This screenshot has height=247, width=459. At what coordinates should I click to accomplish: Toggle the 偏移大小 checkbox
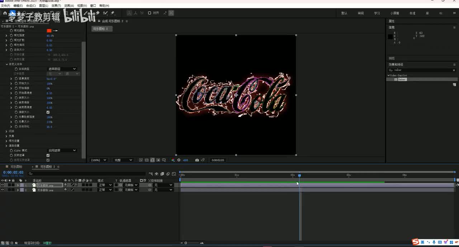pyautogui.click(x=48, y=112)
